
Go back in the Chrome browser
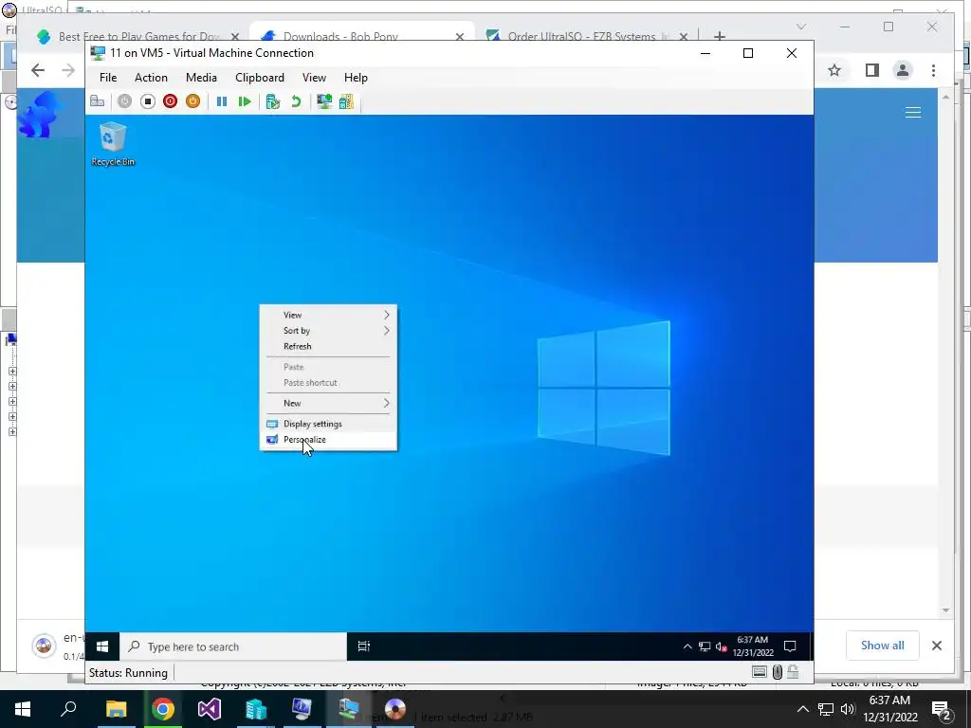(x=38, y=70)
